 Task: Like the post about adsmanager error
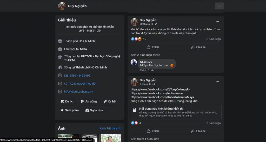[x=153, y=47]
